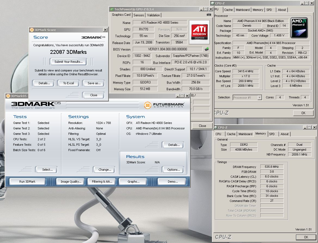This screenshot has height=243, width=318.
Task: Minimize the GPU-Z window
Action: tap(201, 9)
